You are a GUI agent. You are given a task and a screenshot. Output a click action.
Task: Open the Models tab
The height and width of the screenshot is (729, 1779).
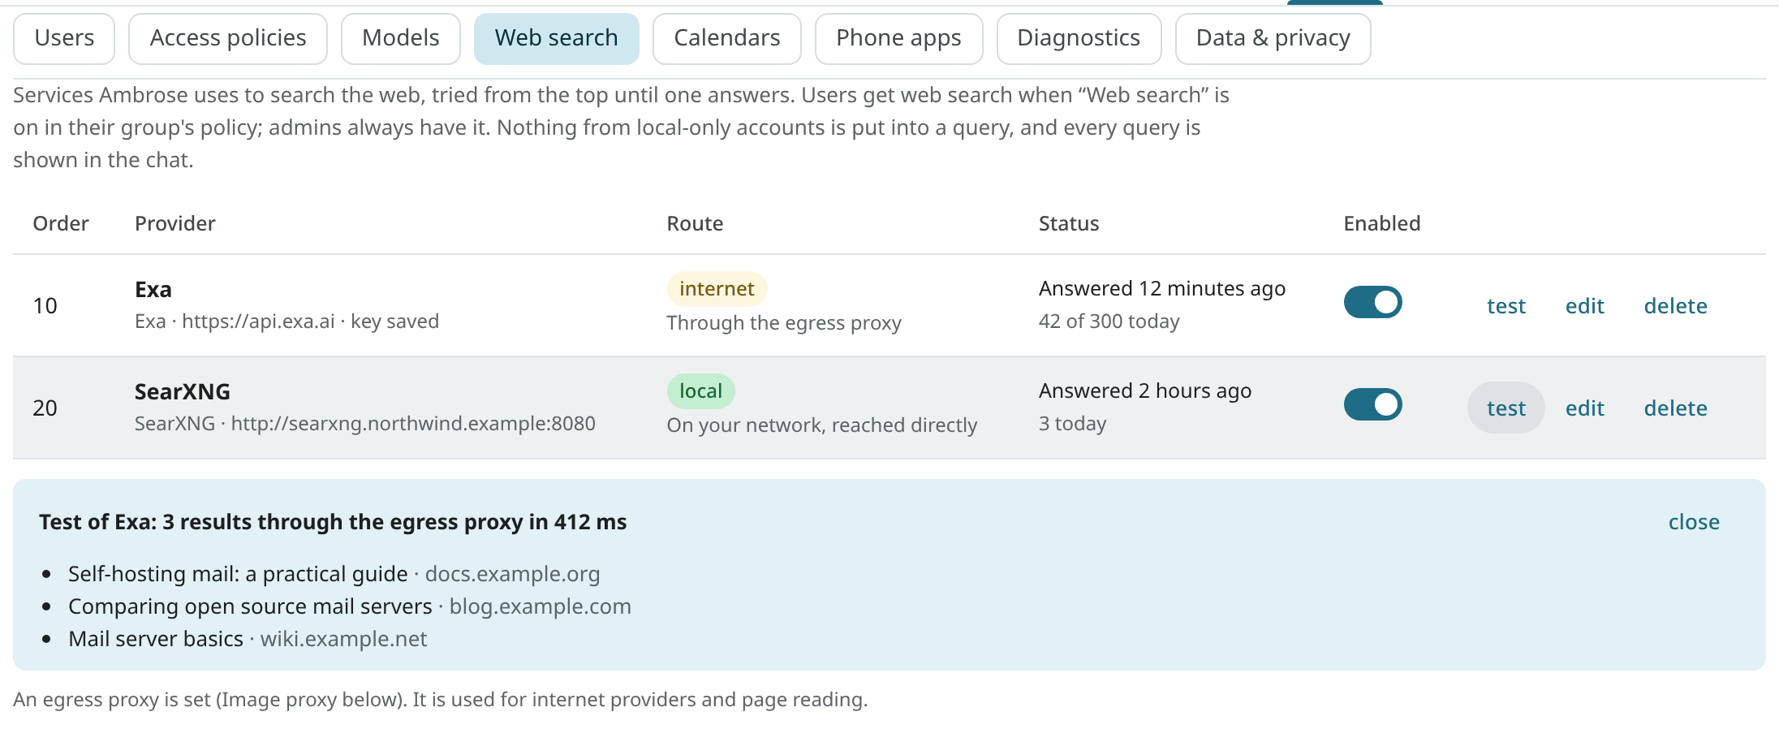click(401, 38)
